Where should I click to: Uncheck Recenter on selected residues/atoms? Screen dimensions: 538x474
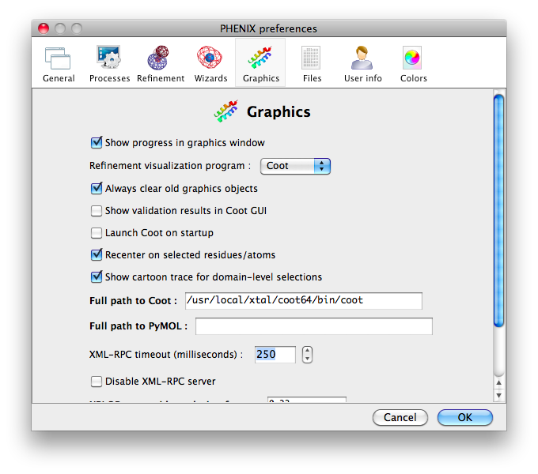(97, 255)
